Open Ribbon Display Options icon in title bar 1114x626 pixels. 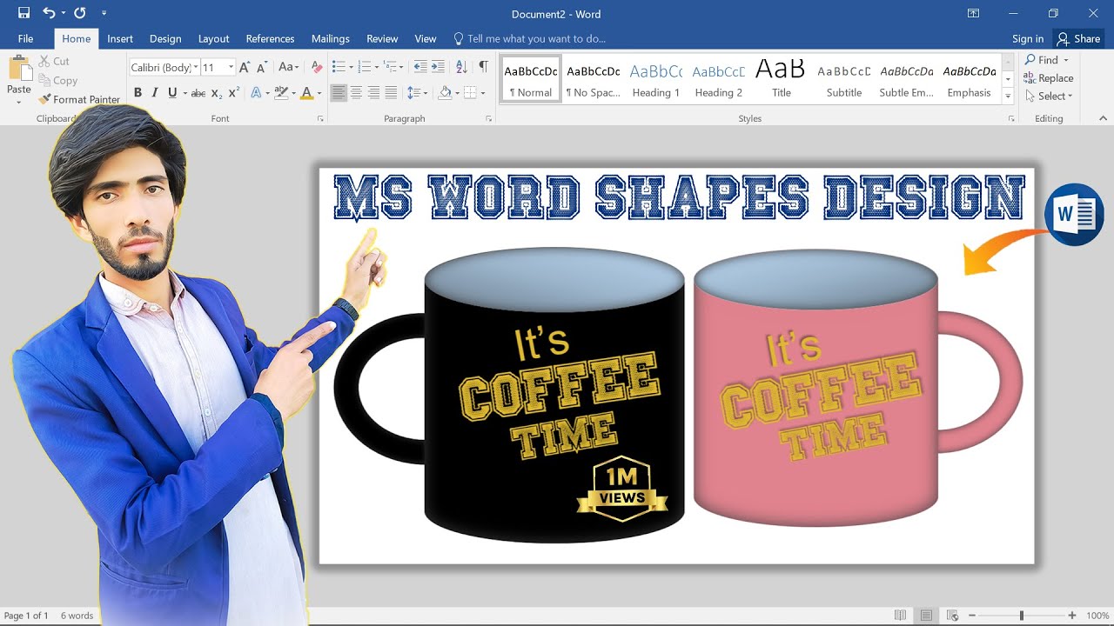[x=973, y=13]
